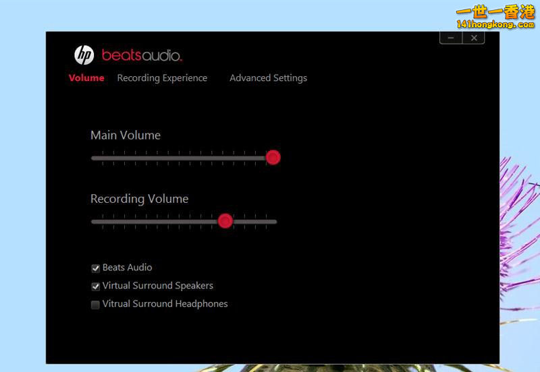This screenshot has width=540, height=372.
Task: Click the Recording Volume slider red knob
Action: (225, 221)
